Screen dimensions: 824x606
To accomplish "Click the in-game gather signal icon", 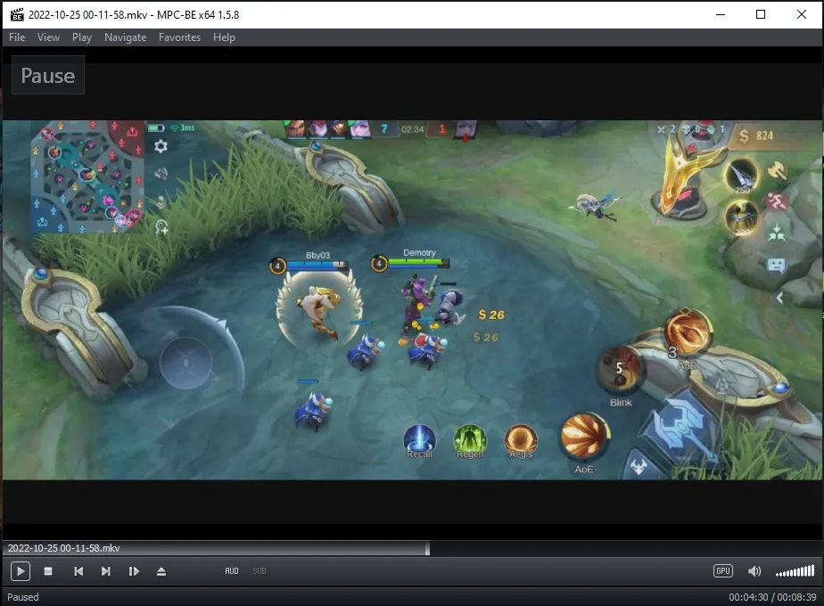I will point(776,232).
